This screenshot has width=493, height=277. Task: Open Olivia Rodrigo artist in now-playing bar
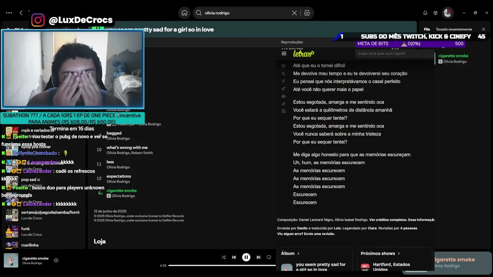point(32,263)
